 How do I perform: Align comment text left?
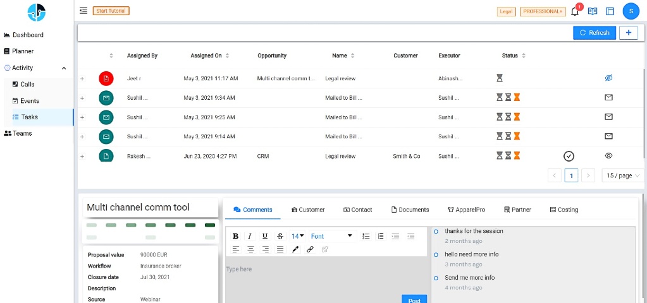point(236,249)
